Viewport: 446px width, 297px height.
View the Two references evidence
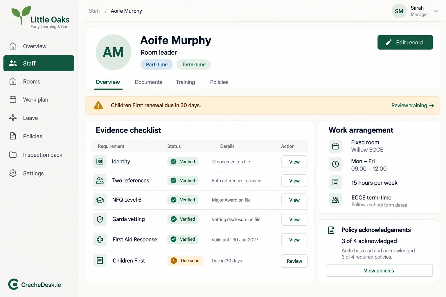coord(294,181)
